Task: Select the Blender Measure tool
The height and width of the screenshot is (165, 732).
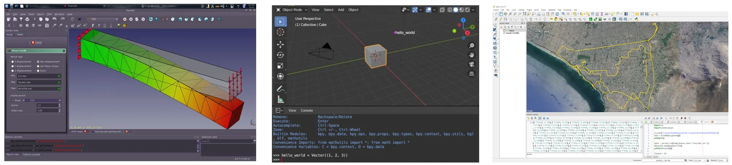Action: [280, 100]
